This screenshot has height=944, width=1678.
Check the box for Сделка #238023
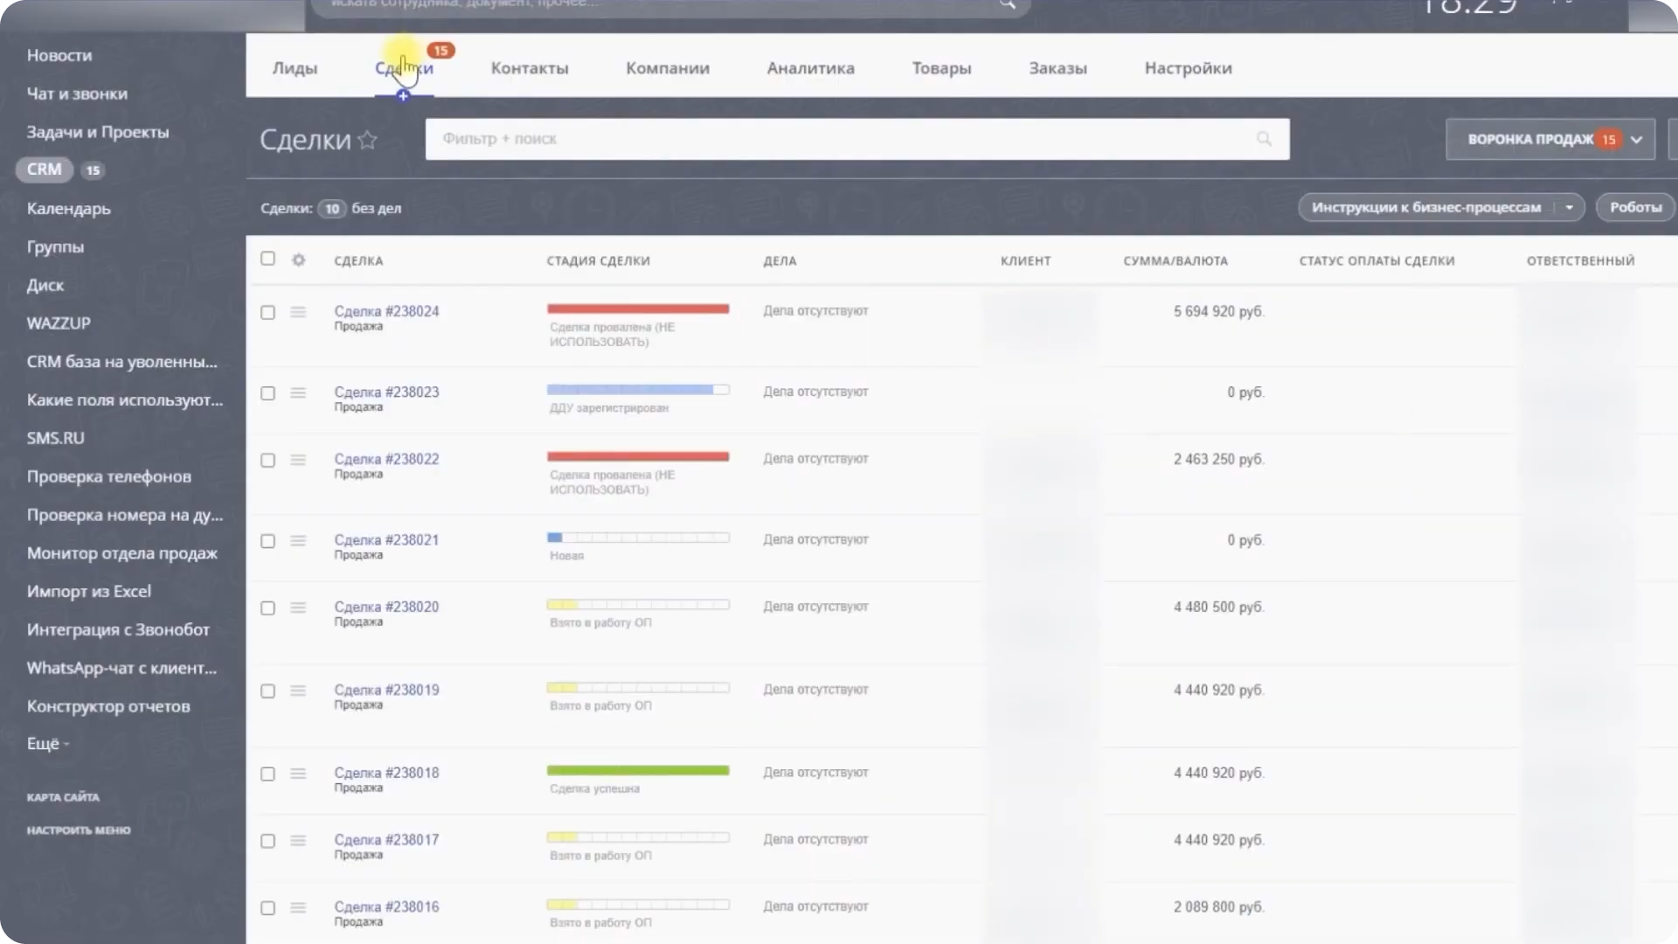pyautogui.click(x=267, y=393)
